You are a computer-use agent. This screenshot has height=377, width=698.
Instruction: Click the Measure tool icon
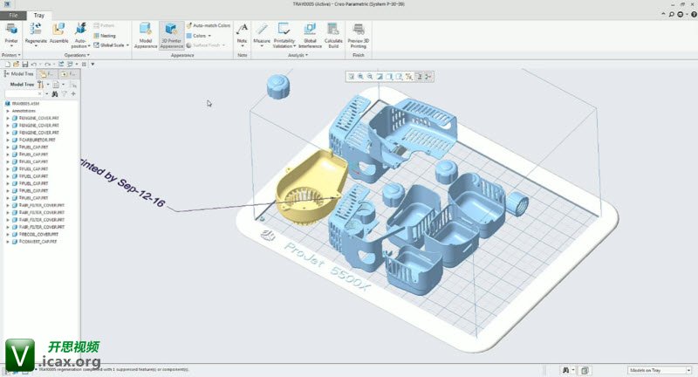pos(261,33)
